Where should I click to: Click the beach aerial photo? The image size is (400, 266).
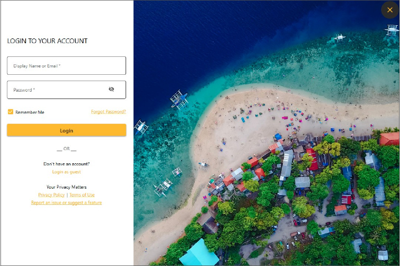[266, 133]
